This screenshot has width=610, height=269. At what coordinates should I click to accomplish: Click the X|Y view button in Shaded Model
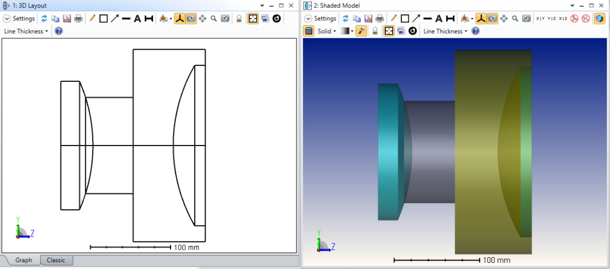click(541, 19)
